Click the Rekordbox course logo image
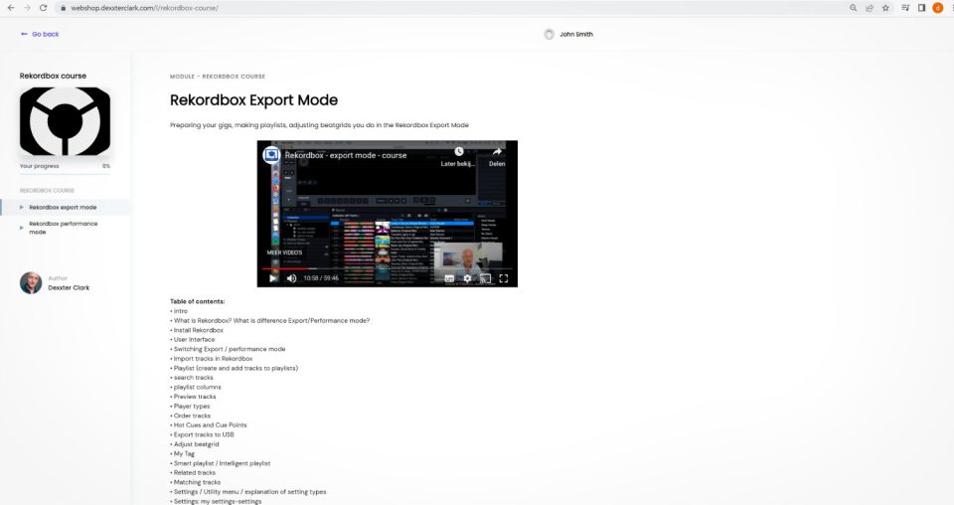This screenshot has width=954, height=505. coord(66,121)
